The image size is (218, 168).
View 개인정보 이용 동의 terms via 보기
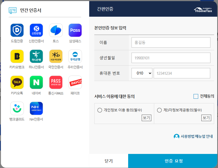click(146, 118)
